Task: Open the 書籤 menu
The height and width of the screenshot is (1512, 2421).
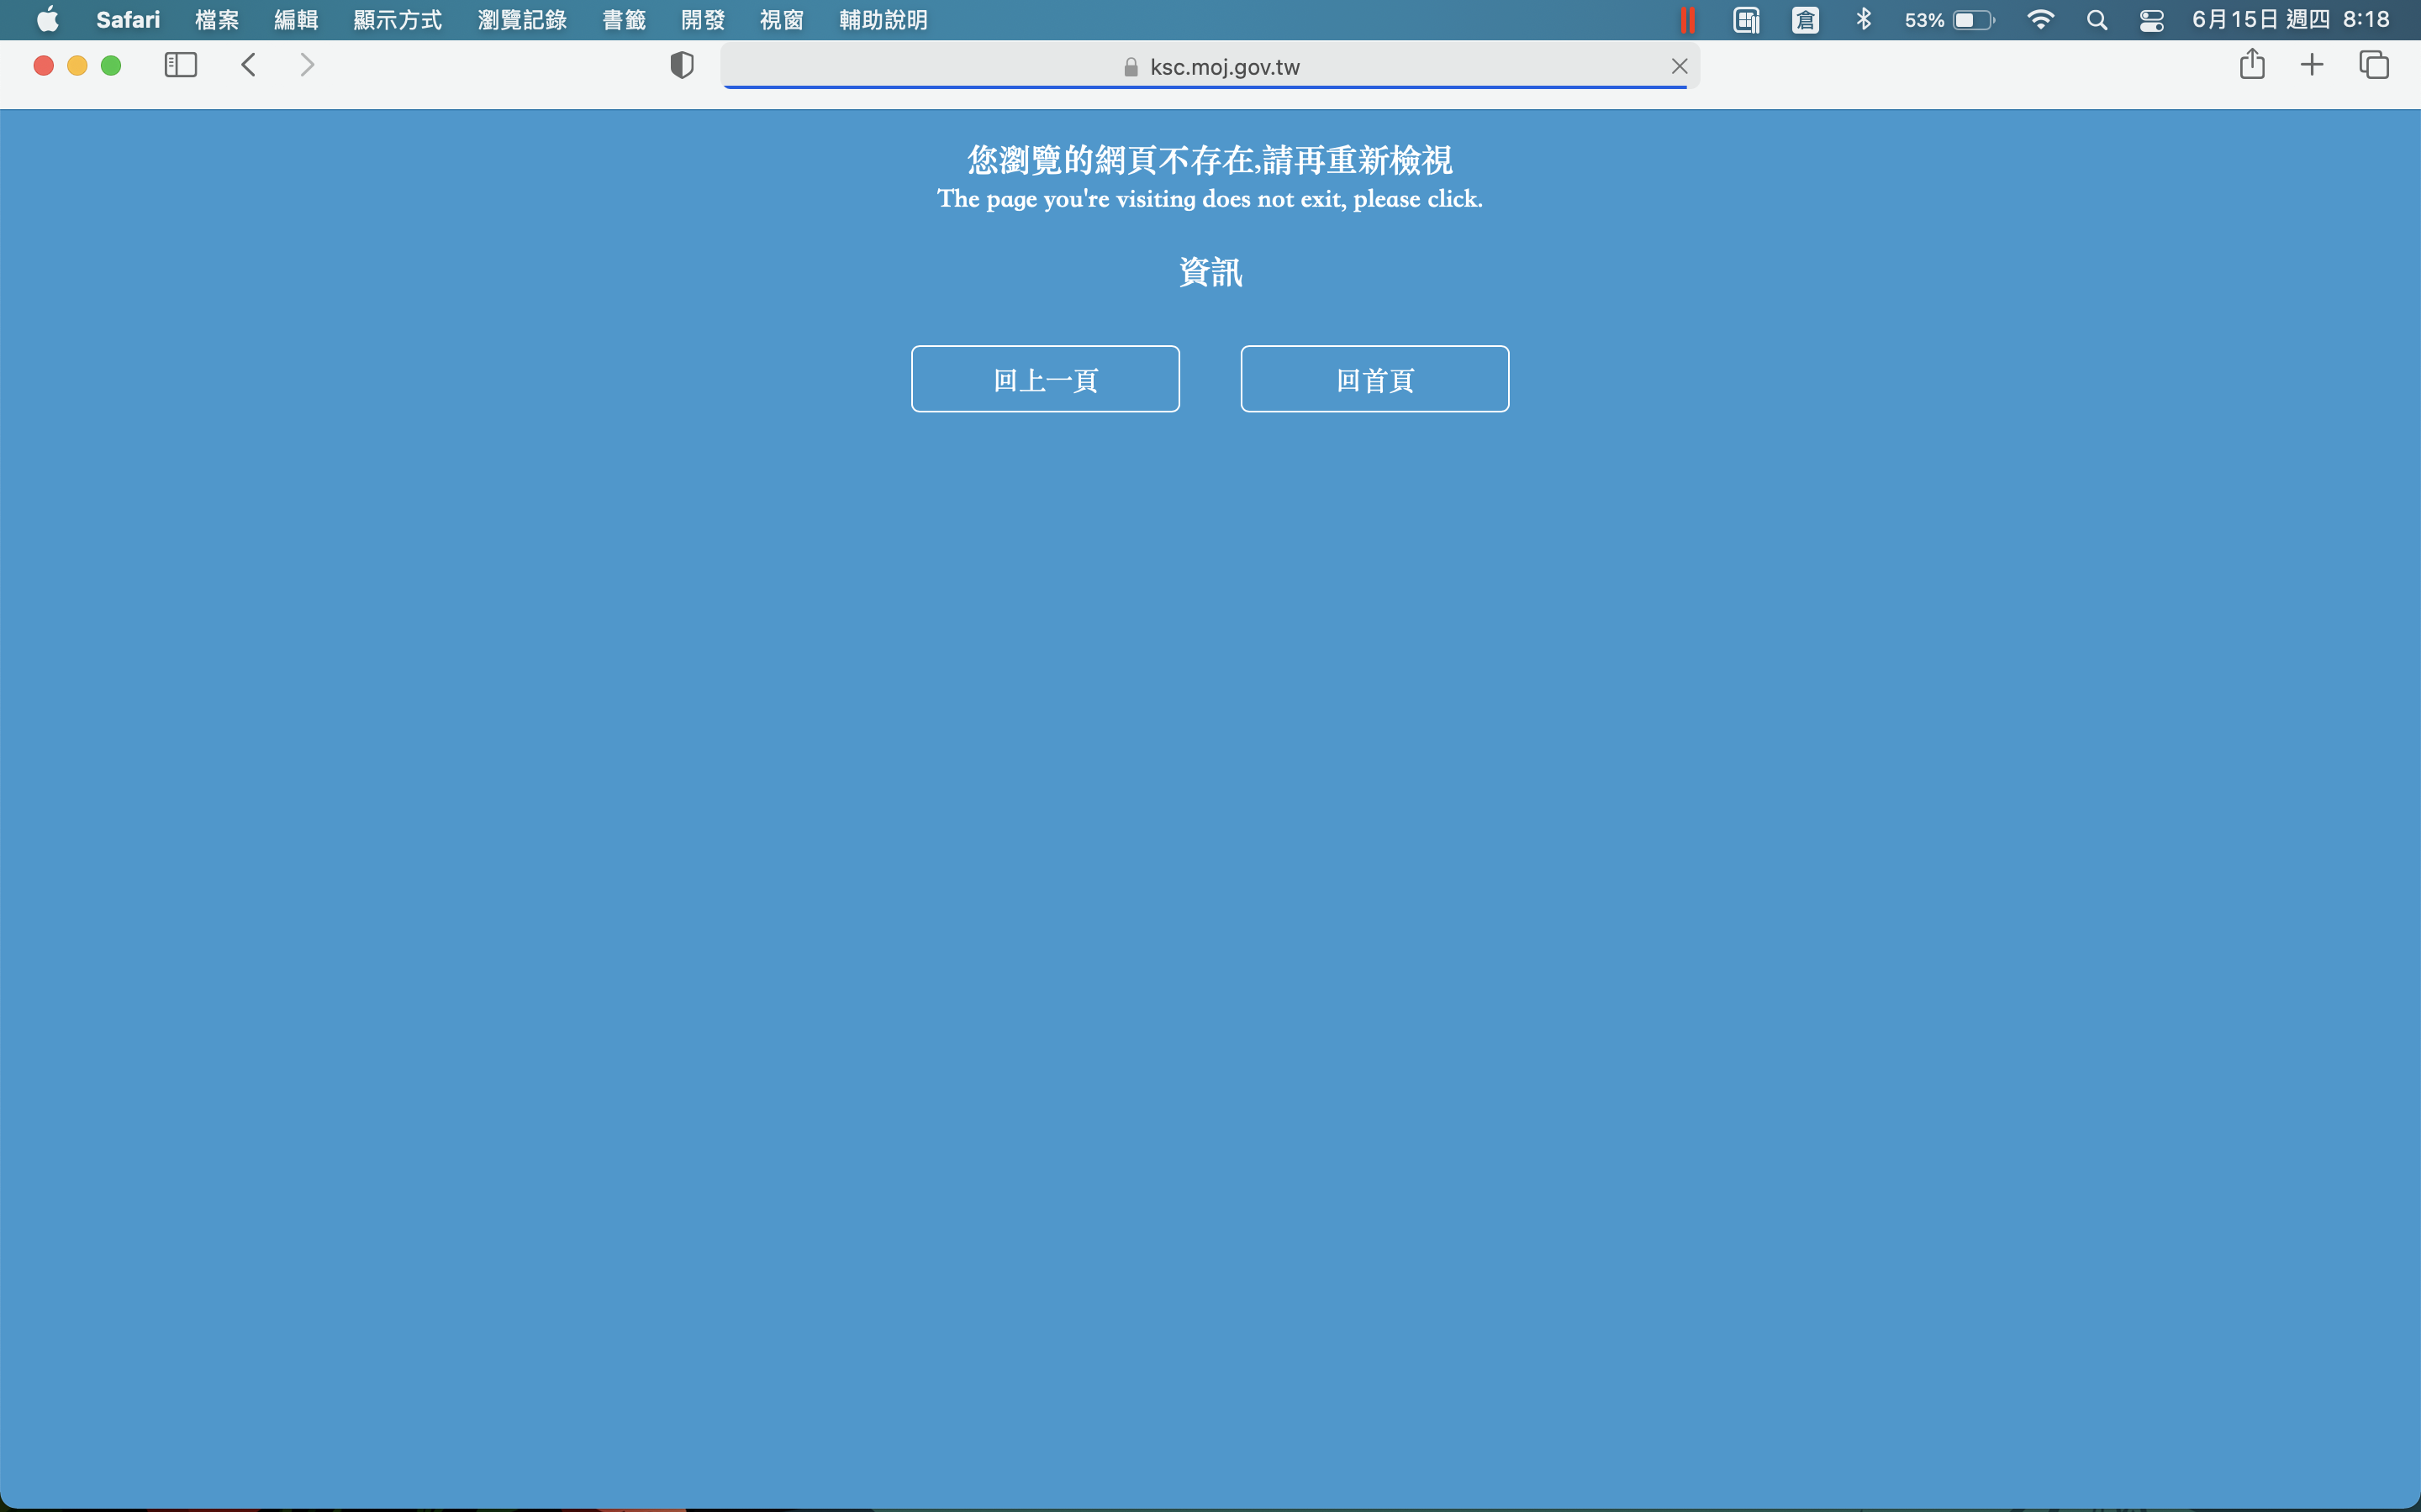Action: (x=625, y=20)
